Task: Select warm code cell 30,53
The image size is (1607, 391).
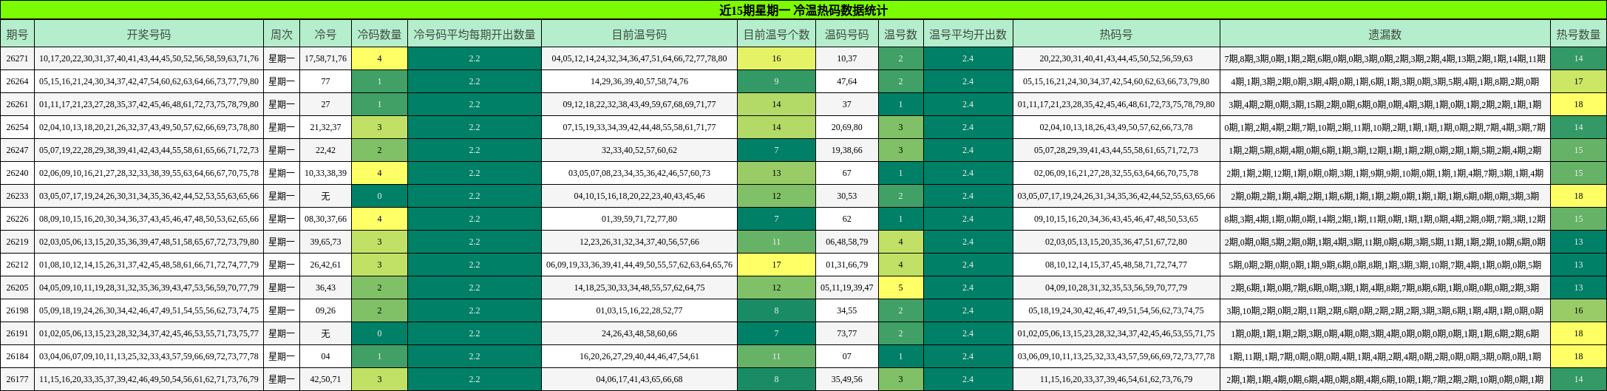Action: click(x=847, y=196)
